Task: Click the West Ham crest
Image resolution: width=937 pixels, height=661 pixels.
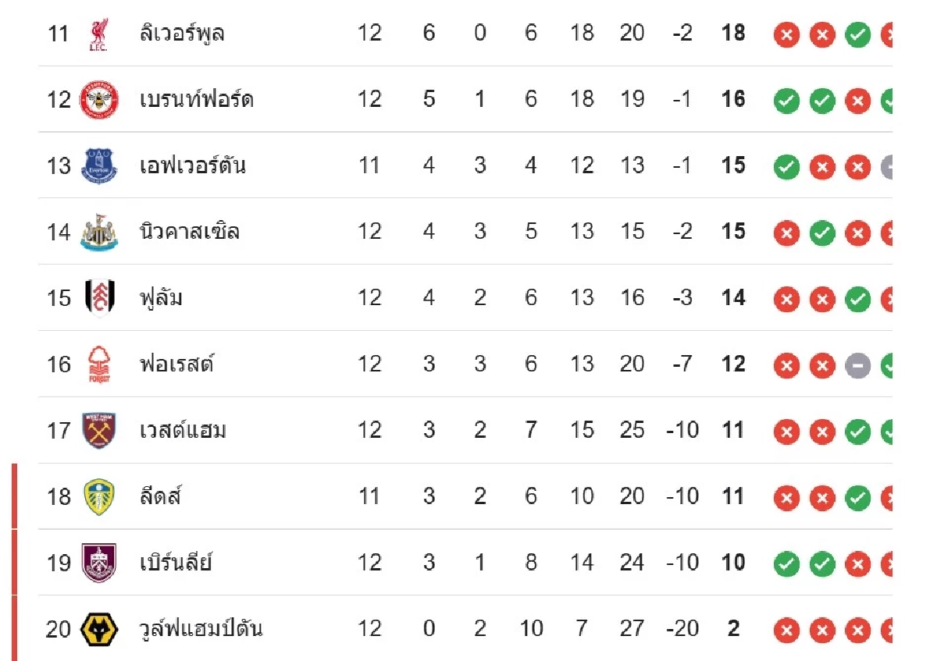Action: click(99, 430)
